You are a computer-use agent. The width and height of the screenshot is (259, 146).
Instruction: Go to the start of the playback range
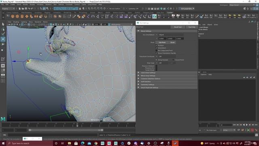[234, 125]
